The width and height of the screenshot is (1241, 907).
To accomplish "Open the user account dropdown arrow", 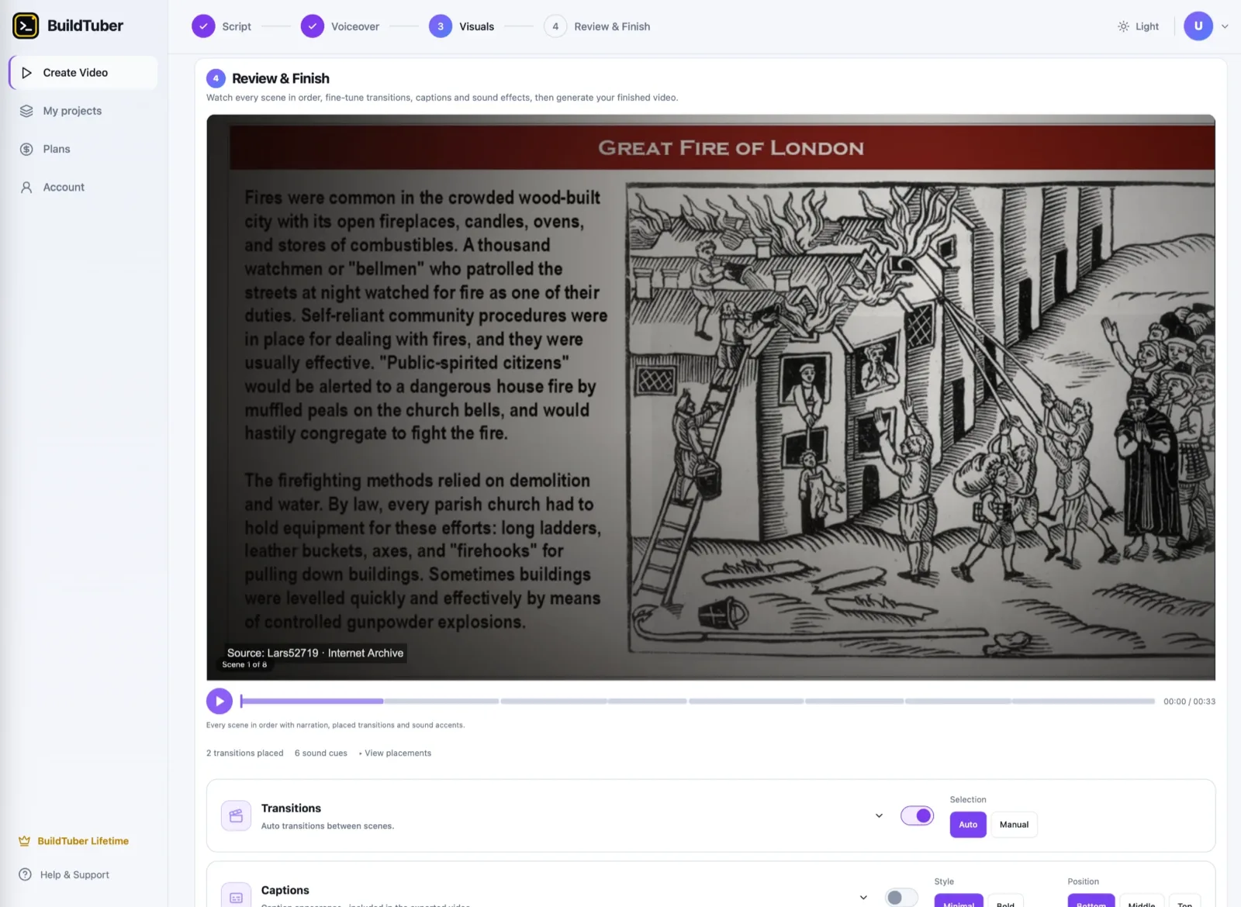I will coord(1225,26).
